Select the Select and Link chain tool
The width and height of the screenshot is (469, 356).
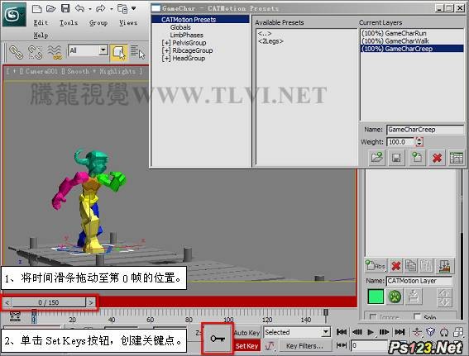[16, 52]
